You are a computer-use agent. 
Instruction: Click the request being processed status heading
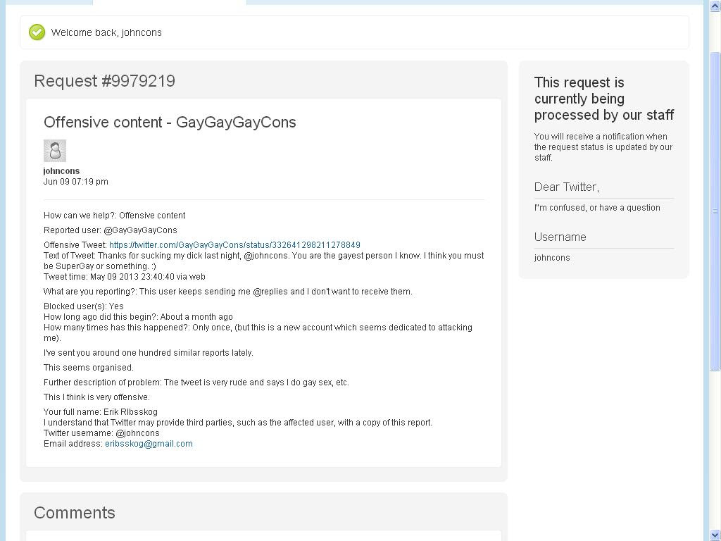[603, 99]
